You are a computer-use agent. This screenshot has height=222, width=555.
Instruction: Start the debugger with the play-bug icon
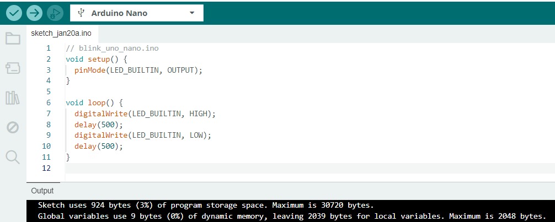coord(55,13)
